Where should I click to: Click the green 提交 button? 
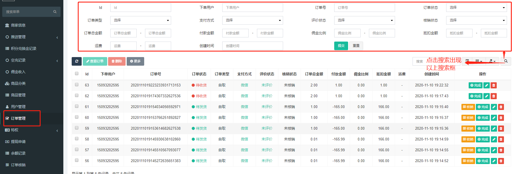(x=341, y=46)
